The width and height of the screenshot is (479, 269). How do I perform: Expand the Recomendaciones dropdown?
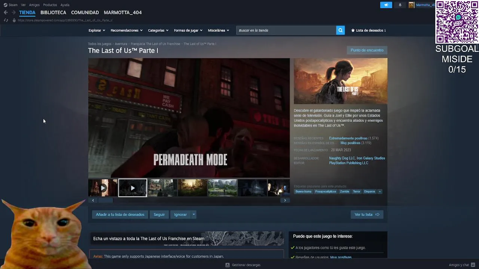[126, 30]
